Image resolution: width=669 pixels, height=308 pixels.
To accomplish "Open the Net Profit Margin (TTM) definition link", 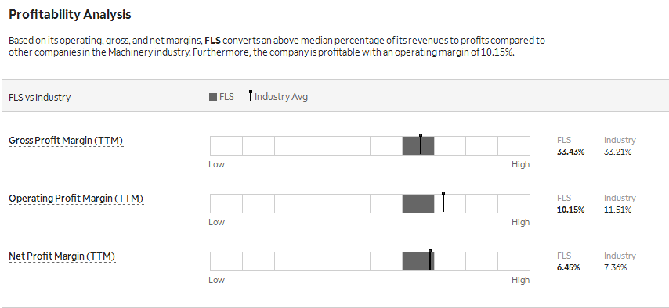I will pos(62,256).
